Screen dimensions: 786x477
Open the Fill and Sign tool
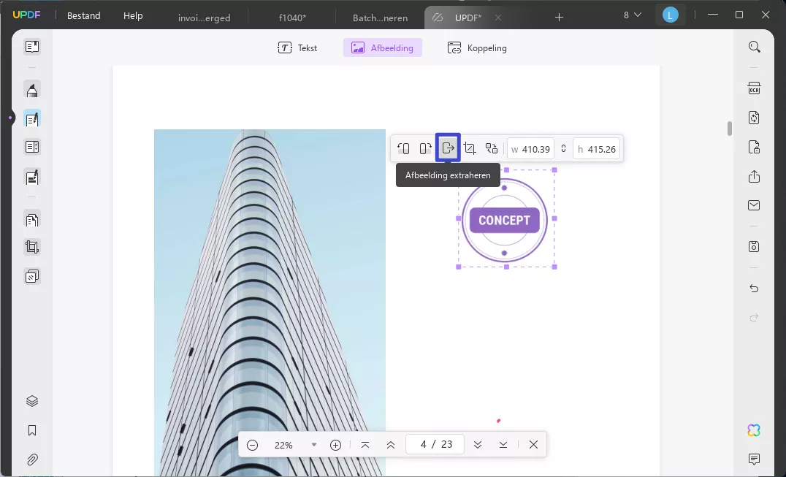coord(32,177)
